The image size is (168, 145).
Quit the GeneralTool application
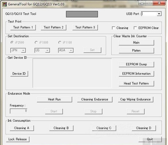(150, 139)
